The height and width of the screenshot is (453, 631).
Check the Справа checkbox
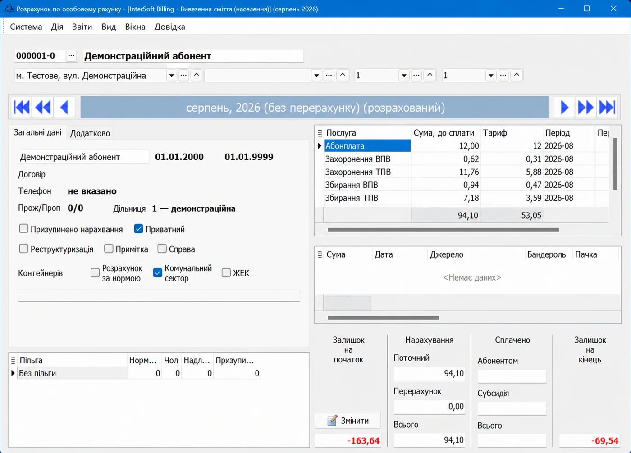click(x=162, y=249)
